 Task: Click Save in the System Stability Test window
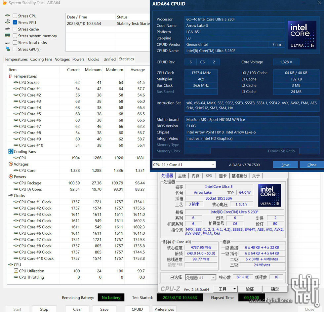104,309
